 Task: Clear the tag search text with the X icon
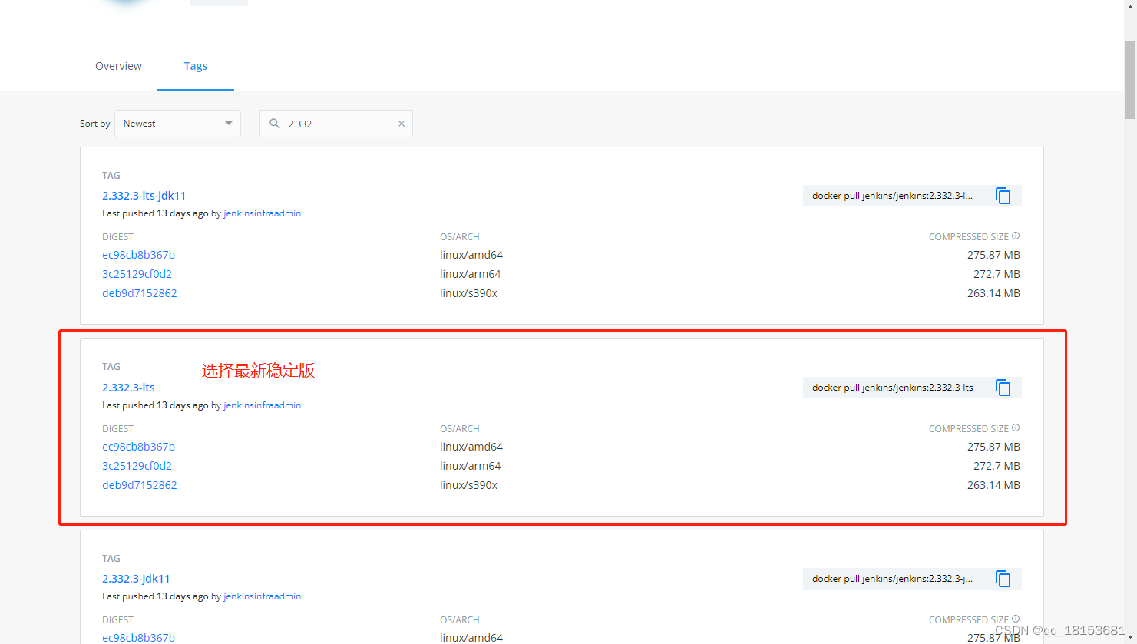coord(401,124)
